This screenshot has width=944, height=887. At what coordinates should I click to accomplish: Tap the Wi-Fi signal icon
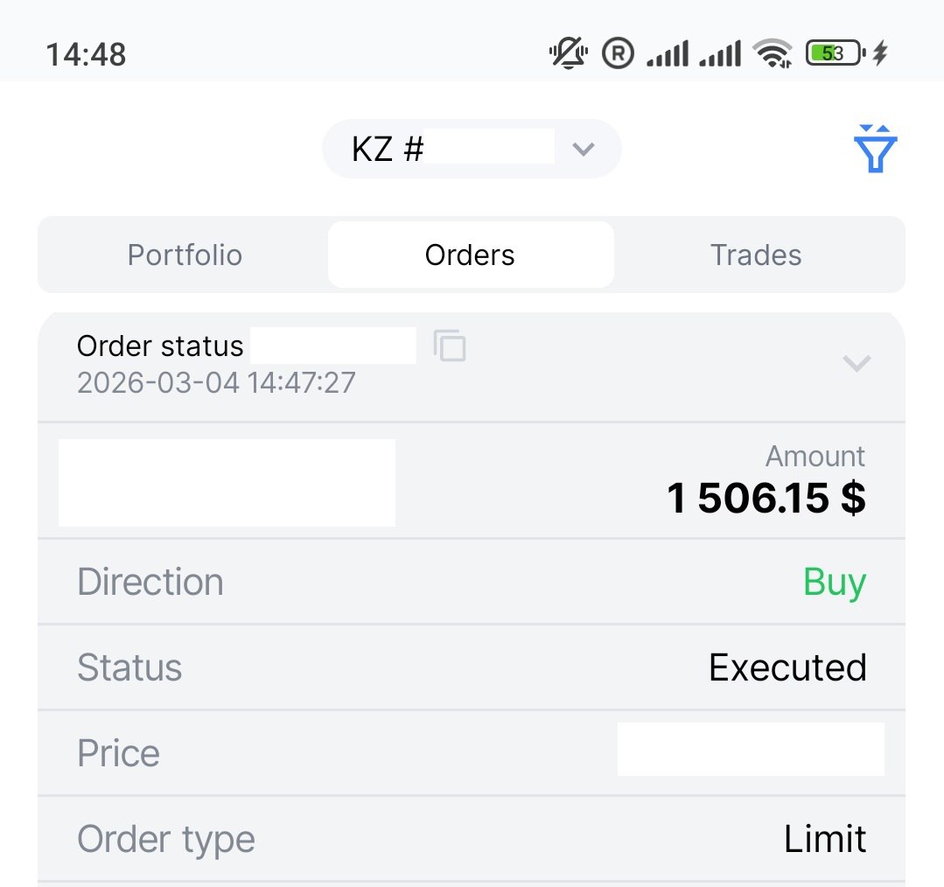[x=773, y=54]
